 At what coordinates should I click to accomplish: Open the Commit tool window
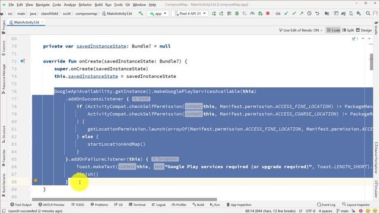point(4,48)
